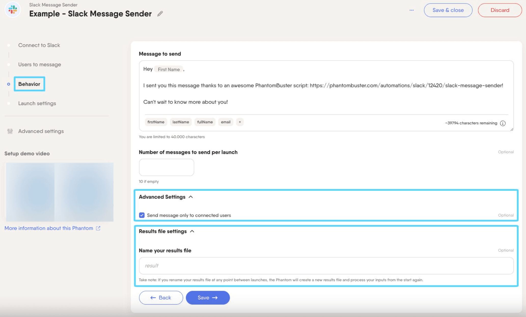Click the 'Example - Slack Message Sender' title

[x=90, y=14]
